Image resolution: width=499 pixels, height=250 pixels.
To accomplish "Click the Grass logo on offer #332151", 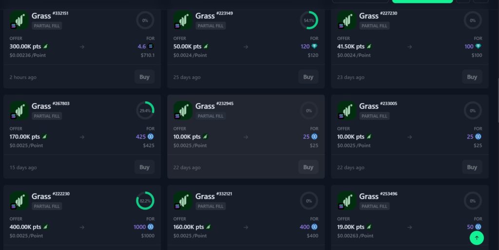I will point(19,20).
